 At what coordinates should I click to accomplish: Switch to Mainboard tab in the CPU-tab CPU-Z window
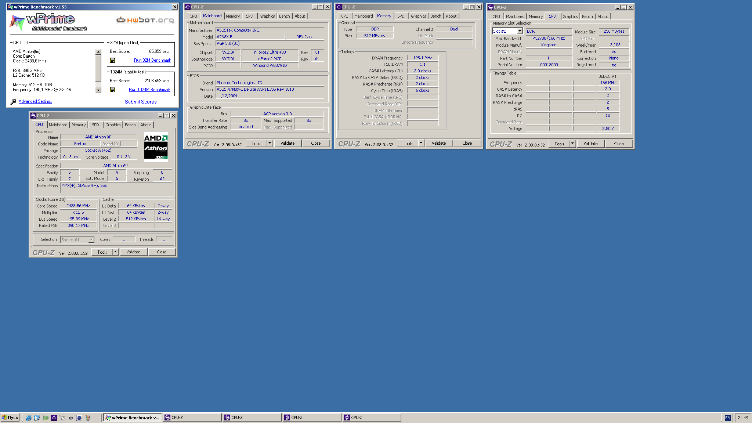coord(58,125)
